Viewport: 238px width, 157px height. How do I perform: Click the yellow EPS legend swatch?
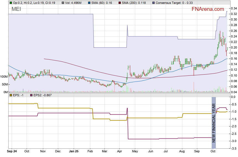(11, 95)
